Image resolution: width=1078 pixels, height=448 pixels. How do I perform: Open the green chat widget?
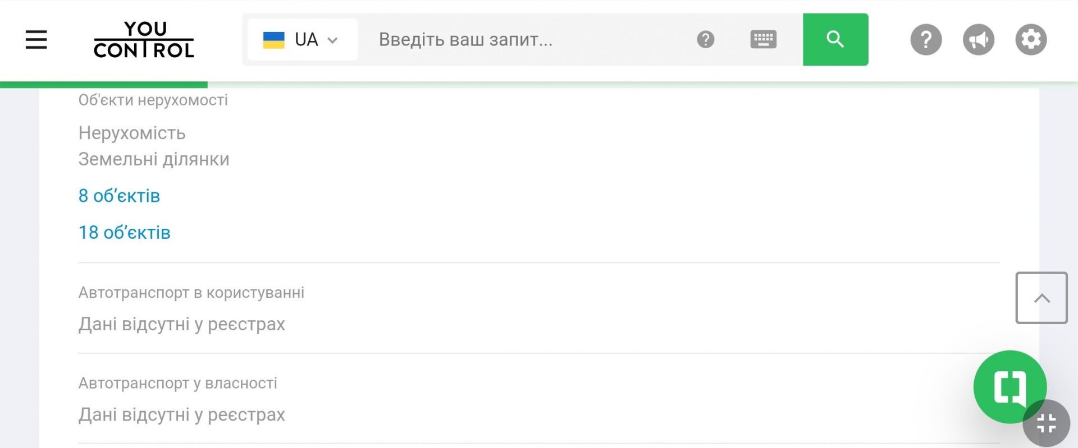click(1009, 386)
